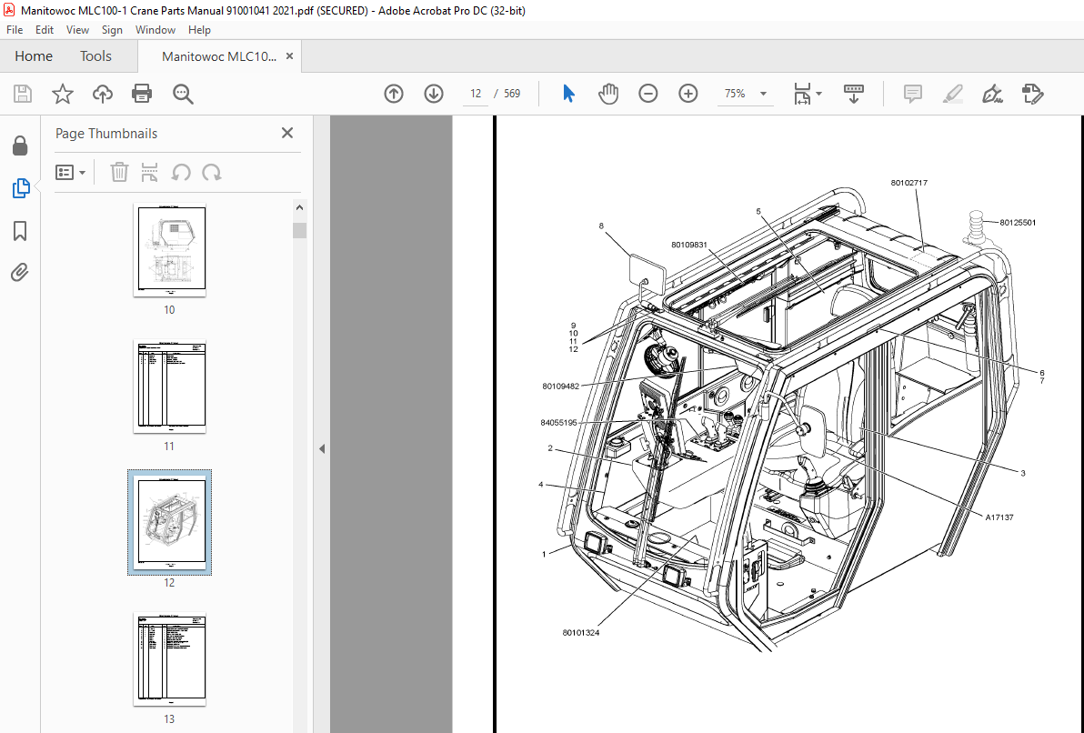Screen dimensions: 1084x733
Task: Add file to starred favorites
Action: pyautogui.click(x=63, y=94)
